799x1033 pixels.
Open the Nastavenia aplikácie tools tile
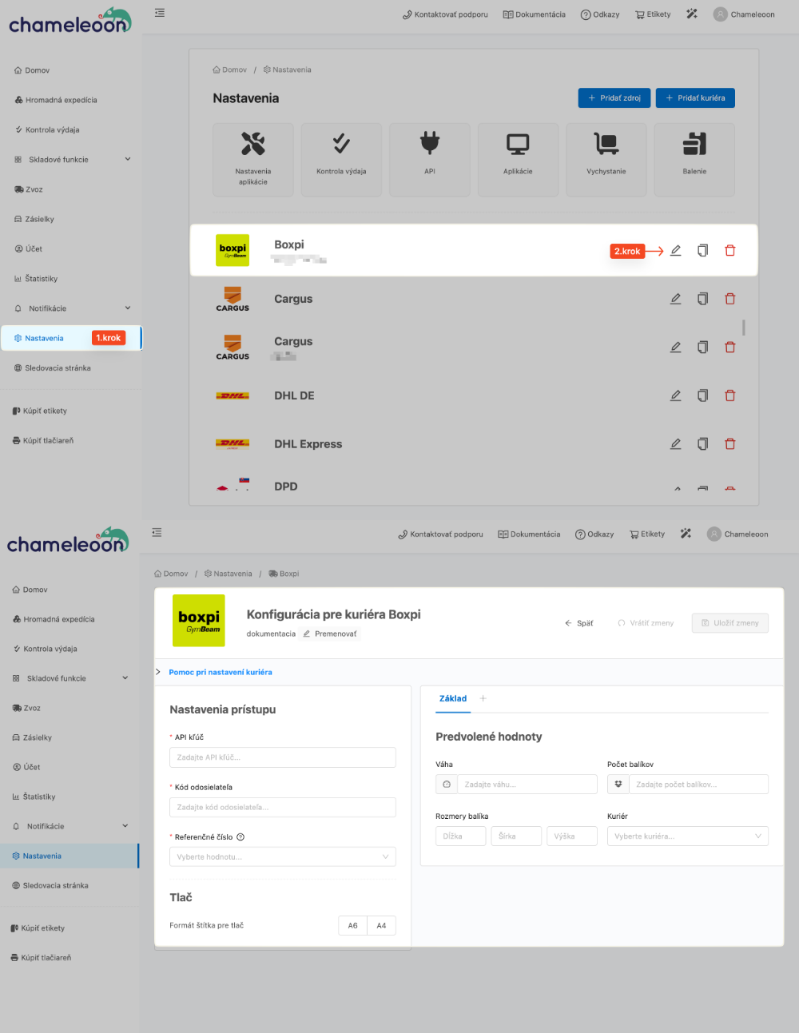253,159
